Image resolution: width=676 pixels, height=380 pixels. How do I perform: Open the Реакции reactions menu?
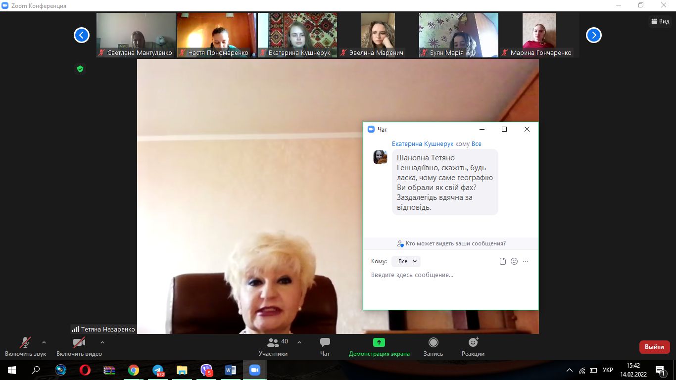pyautogui.click(x=473, y=346)
